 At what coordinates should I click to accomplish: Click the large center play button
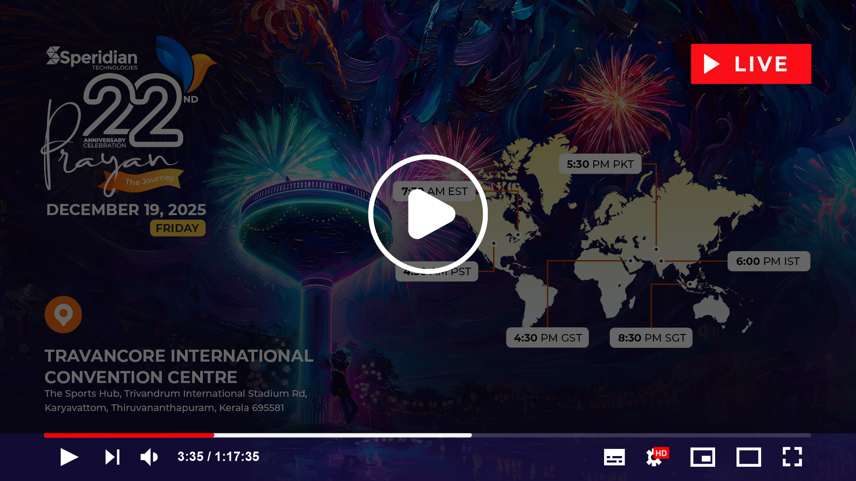click(428, 214)
